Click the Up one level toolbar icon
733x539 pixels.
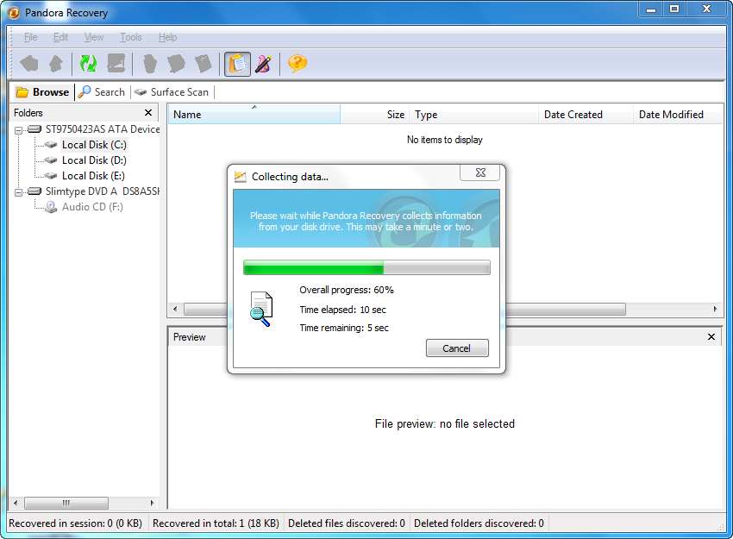56,63
